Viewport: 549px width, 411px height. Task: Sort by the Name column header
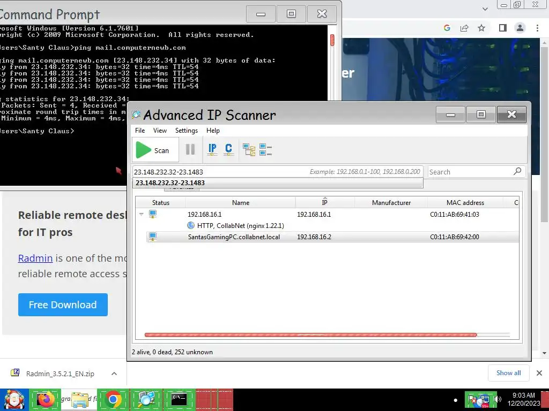tap(241, 202)
